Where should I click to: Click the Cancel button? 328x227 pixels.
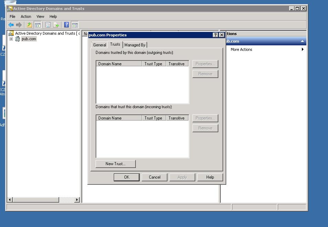(x=154, y=177)
